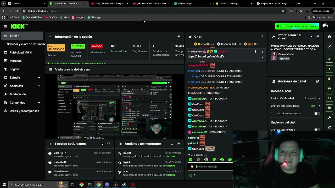Toggle session info widget via broadcast icon
Screen dimensions: 335x188
(330, 98)
